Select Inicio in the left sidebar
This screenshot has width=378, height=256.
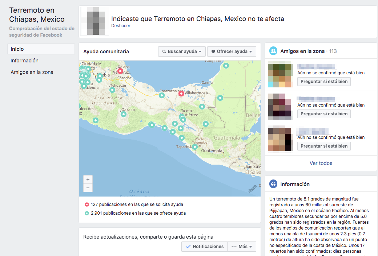(x=41, y=49)
